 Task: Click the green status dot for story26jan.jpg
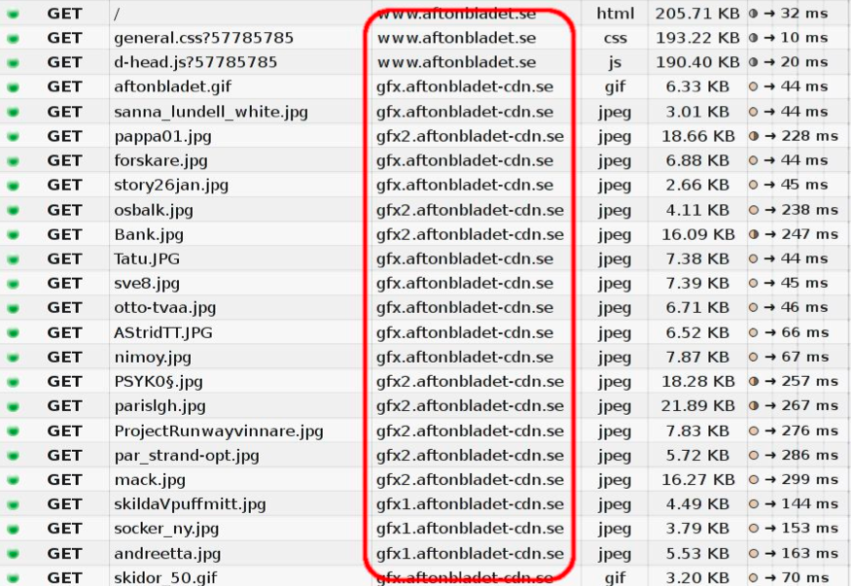(13, 186)
